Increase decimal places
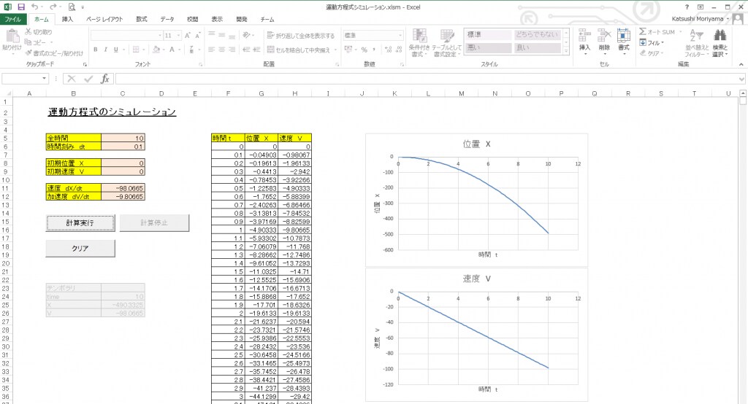Image resolution: width=748 pixels, height=404 pixels. (x=388, y=50)
